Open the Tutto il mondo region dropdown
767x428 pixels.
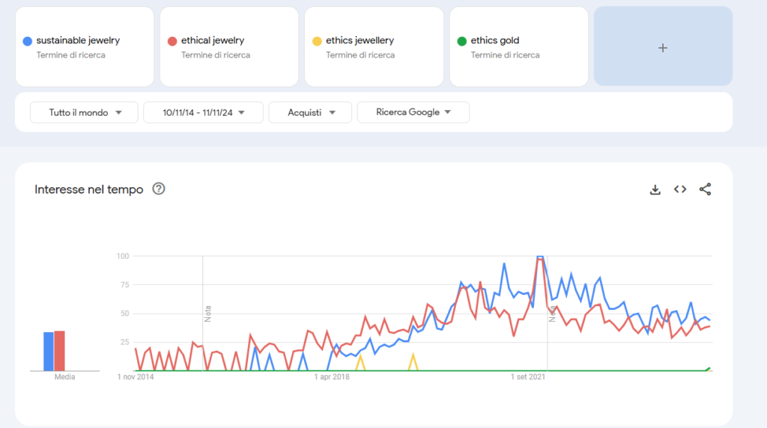click(x=84, y=112)
